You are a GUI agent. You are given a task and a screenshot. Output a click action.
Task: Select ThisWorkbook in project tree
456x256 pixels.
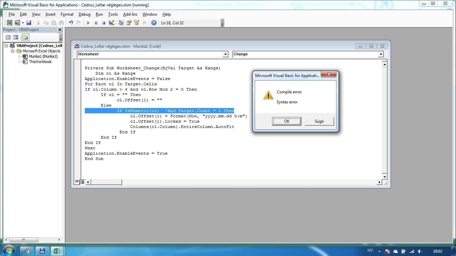(x=40, y=62)
